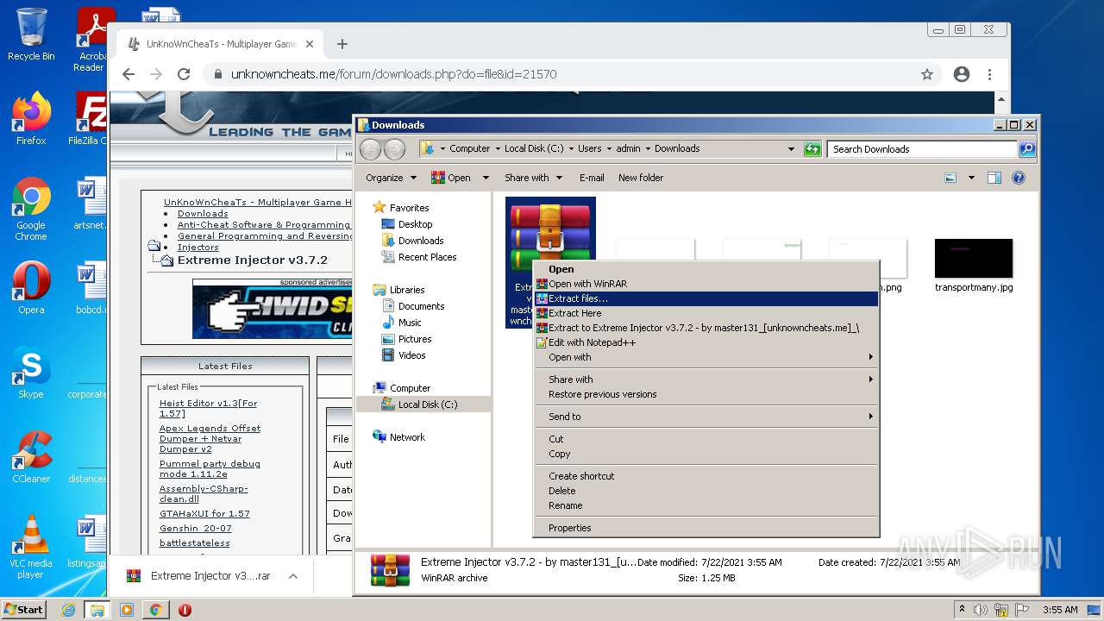Open Explorer help question-mark icon

[1019, 178]
